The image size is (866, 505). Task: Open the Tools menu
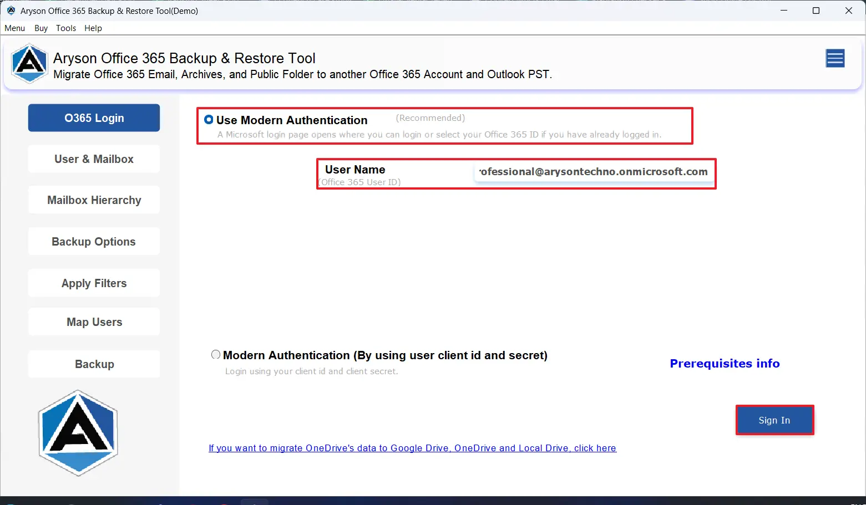tap(66, 28)
